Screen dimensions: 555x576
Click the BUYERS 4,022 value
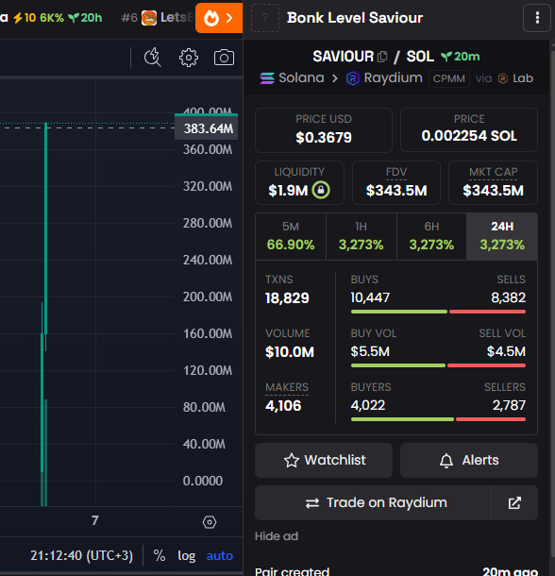[368, 405]
